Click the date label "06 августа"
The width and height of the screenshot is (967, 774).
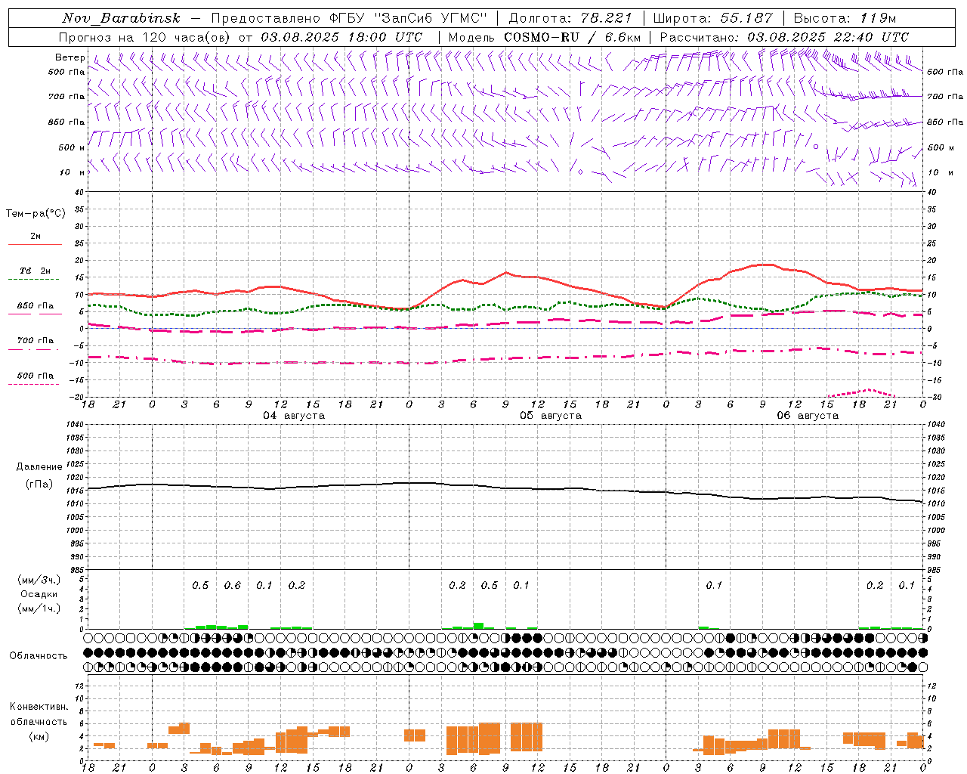coord(808,416)
